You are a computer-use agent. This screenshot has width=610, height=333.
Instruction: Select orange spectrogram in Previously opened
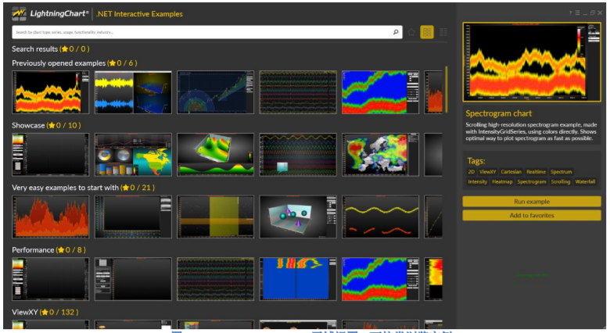tap(51, 92)
